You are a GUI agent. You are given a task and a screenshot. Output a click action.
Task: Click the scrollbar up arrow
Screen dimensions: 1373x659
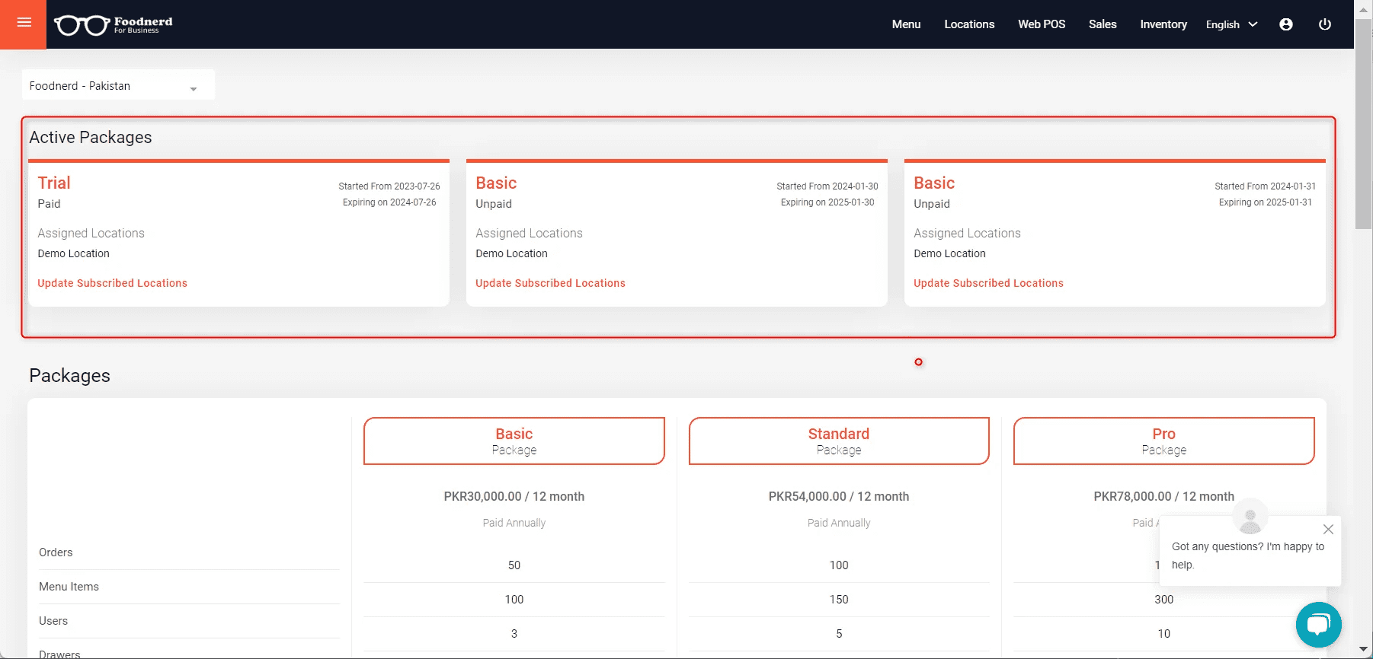tap(1364, 8)
